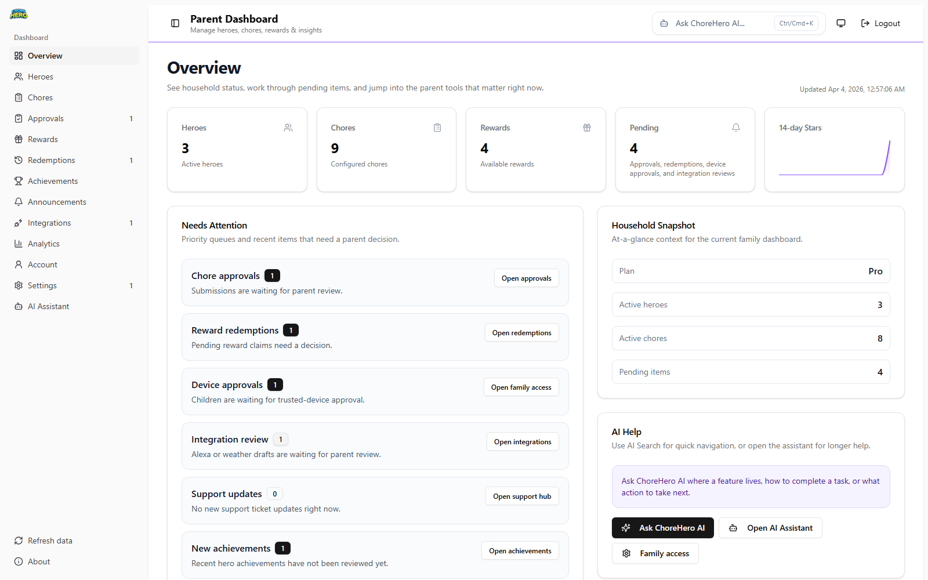
Task: Click the bell icon on the Pending card
Action: tap(735, 128)
